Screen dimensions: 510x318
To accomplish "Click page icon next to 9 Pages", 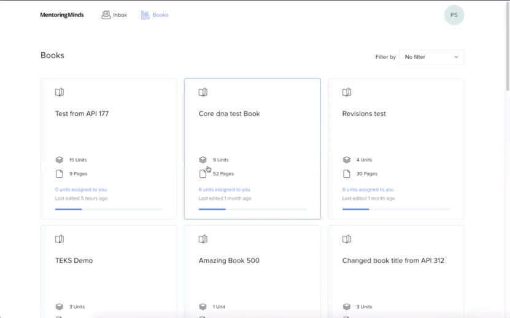I will click(x=59, y=174).
